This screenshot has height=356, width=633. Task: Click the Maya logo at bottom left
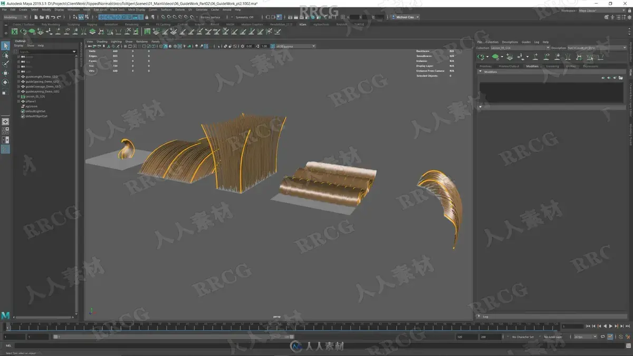pyautogui.click(x=5, y=315)
